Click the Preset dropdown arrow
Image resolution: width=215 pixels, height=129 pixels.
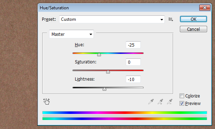tap(162, 20)
